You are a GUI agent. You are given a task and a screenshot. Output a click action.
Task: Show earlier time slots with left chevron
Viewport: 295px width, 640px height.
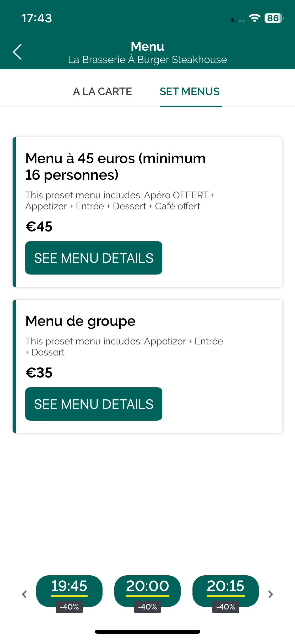pyautogui.click(x=24, y=594)
